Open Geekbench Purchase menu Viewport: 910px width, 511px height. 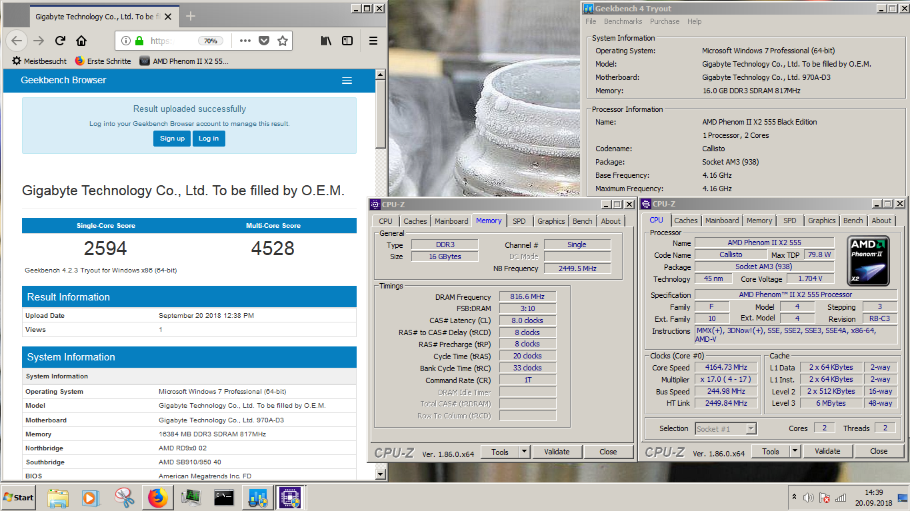click(665, 21)
